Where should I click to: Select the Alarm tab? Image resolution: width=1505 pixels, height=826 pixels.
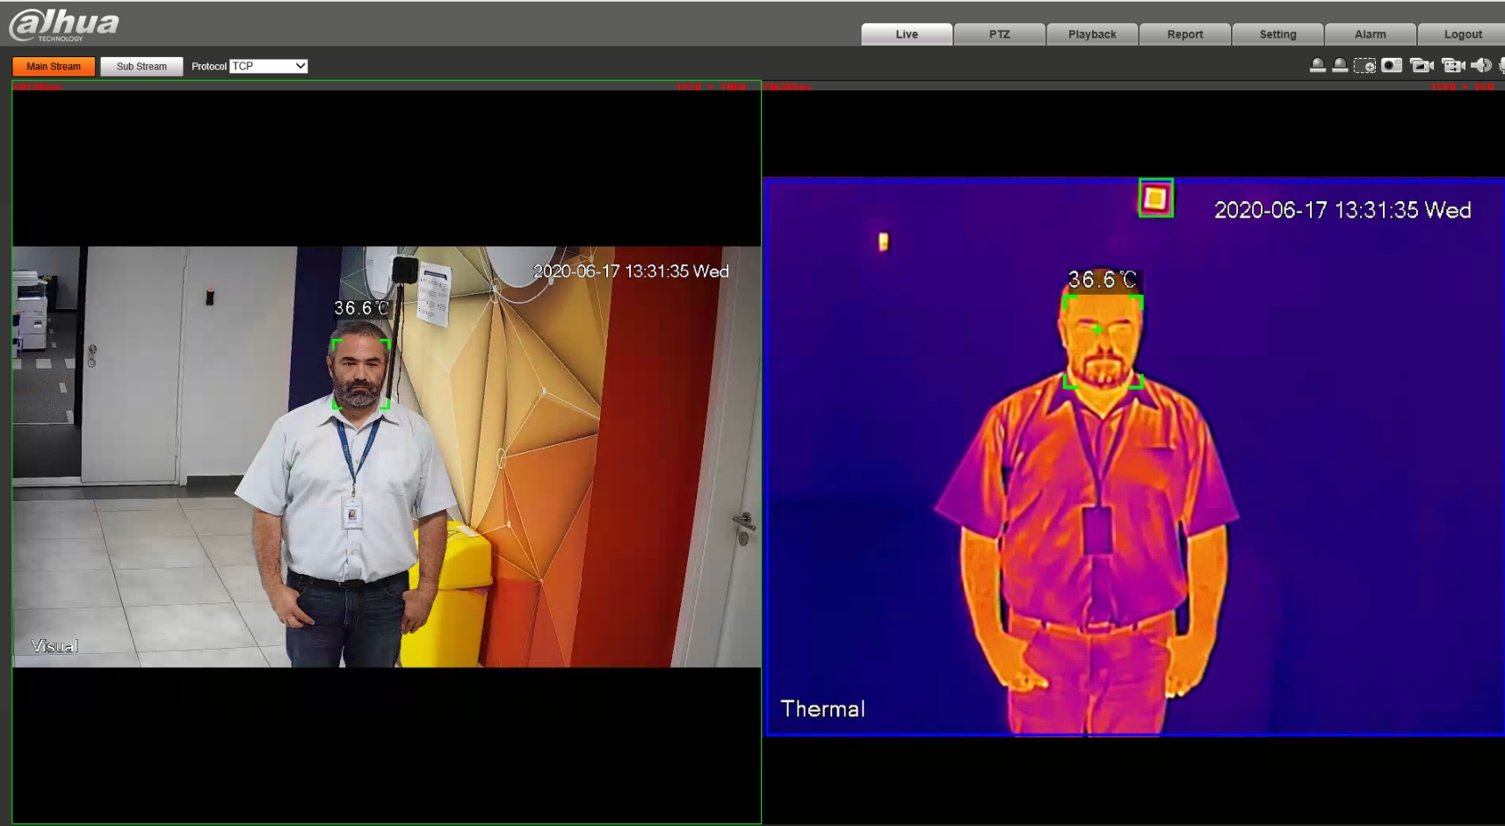(x=1370, y=34)
